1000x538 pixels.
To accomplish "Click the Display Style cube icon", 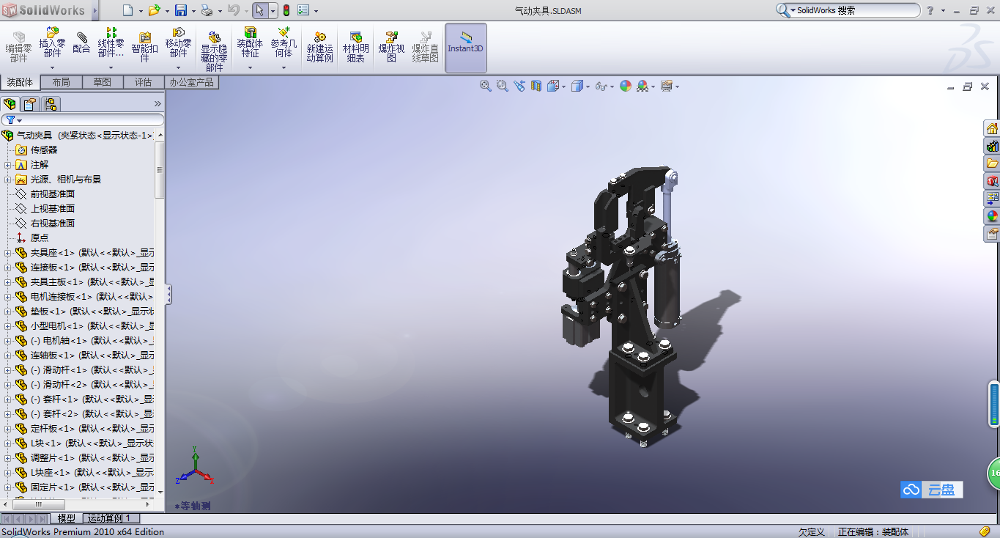I will 577,86.
